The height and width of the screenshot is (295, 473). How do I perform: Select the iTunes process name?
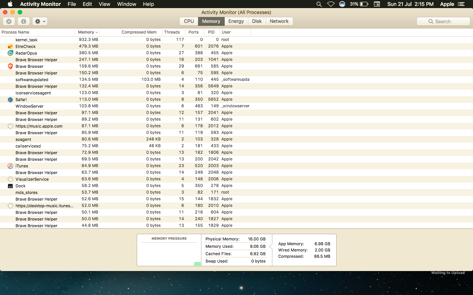tap(22, 166)
